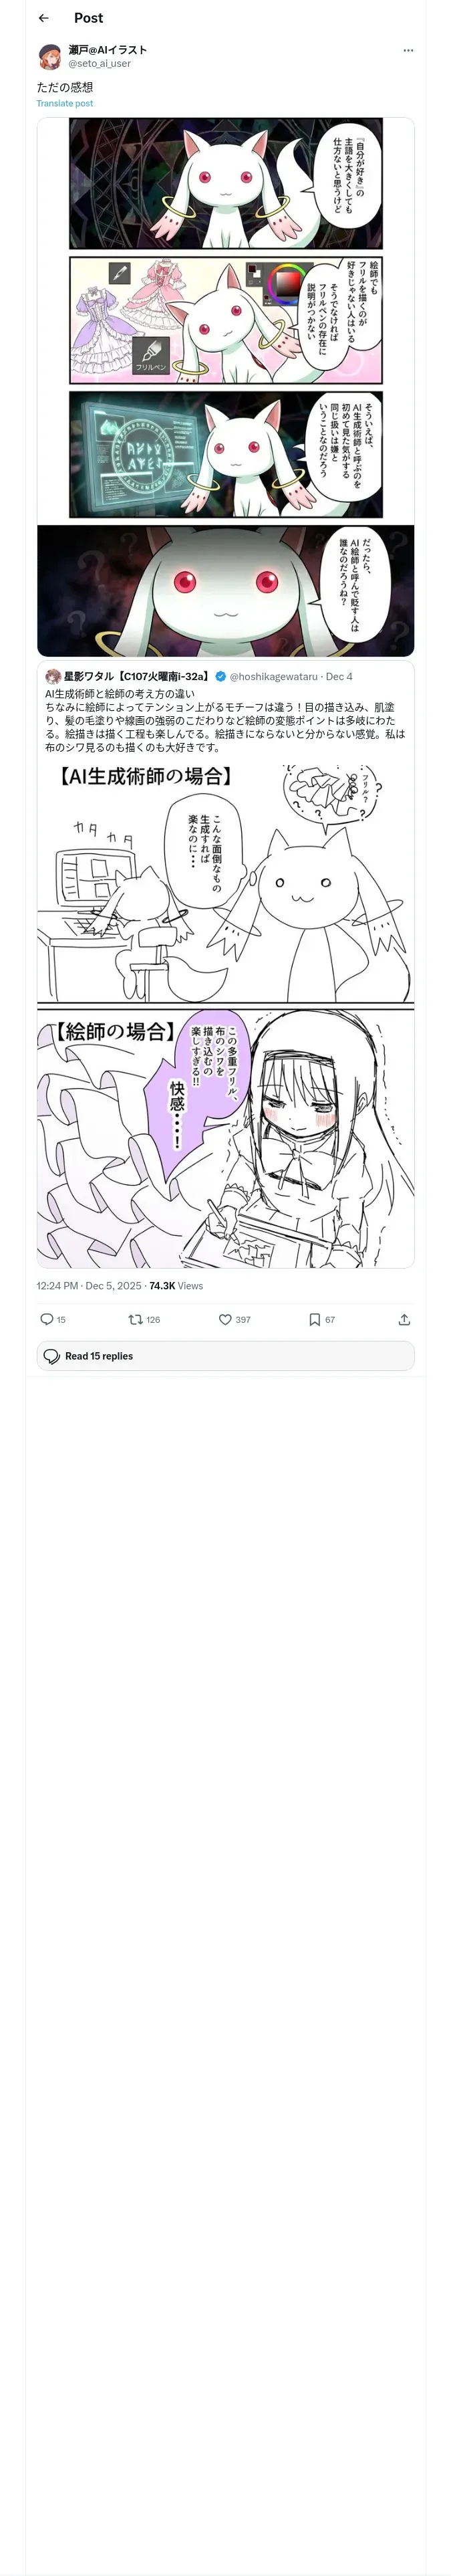Open the quoted post's body text
Image resolution: width=451 pixels, height=2576 pixels.
click(x=225, y=720)
